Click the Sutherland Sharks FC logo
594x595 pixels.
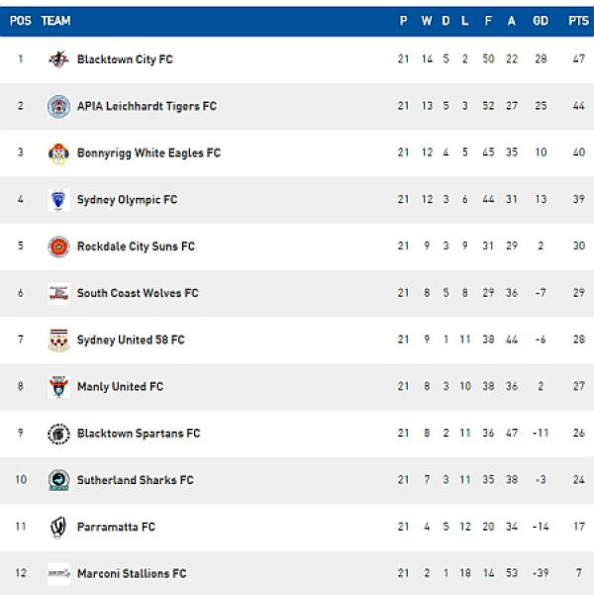pyautogui.click(x=58, y=480)
